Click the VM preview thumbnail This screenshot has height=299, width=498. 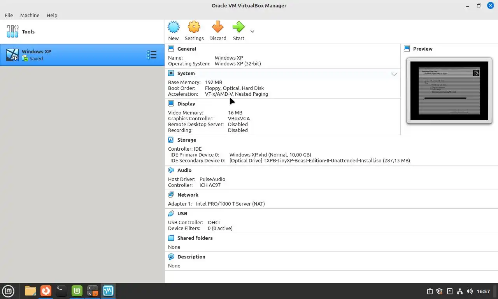[x=449, y=91]
